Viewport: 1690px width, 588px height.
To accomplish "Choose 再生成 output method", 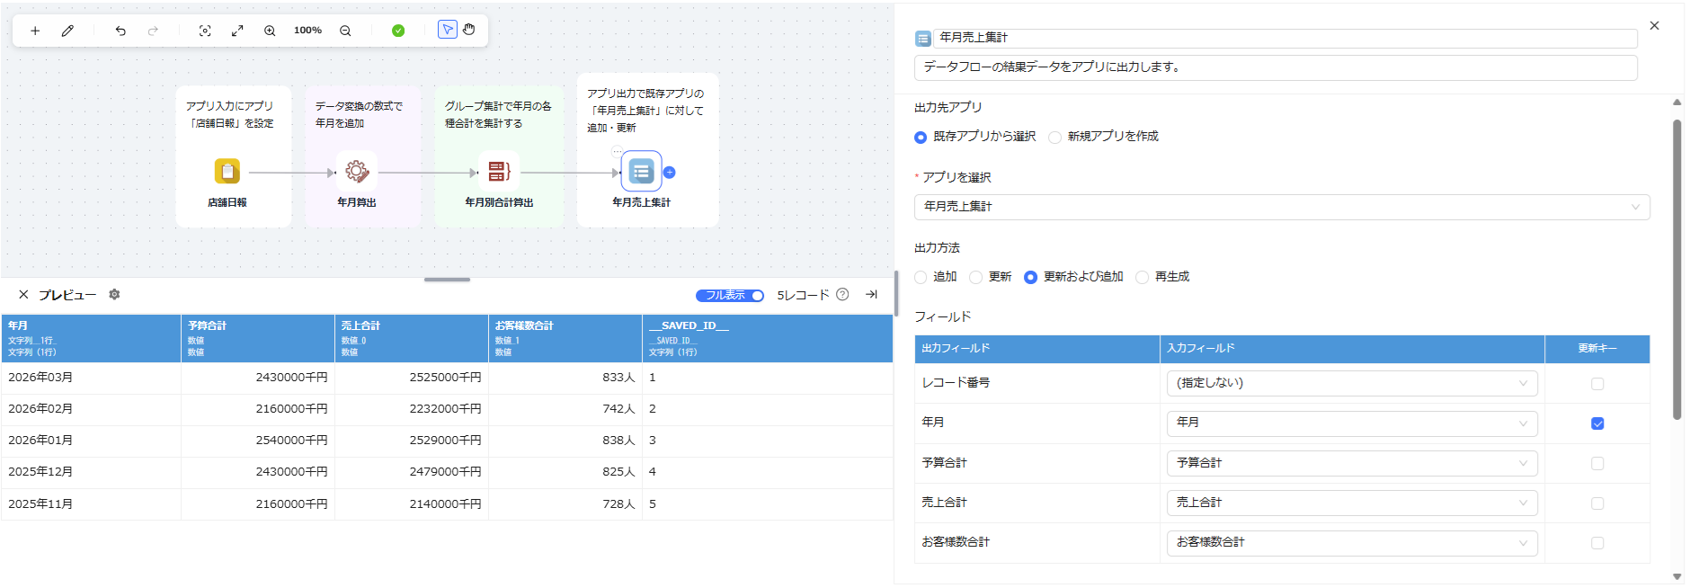I will pyautogui.click(x=1142, y=278).
